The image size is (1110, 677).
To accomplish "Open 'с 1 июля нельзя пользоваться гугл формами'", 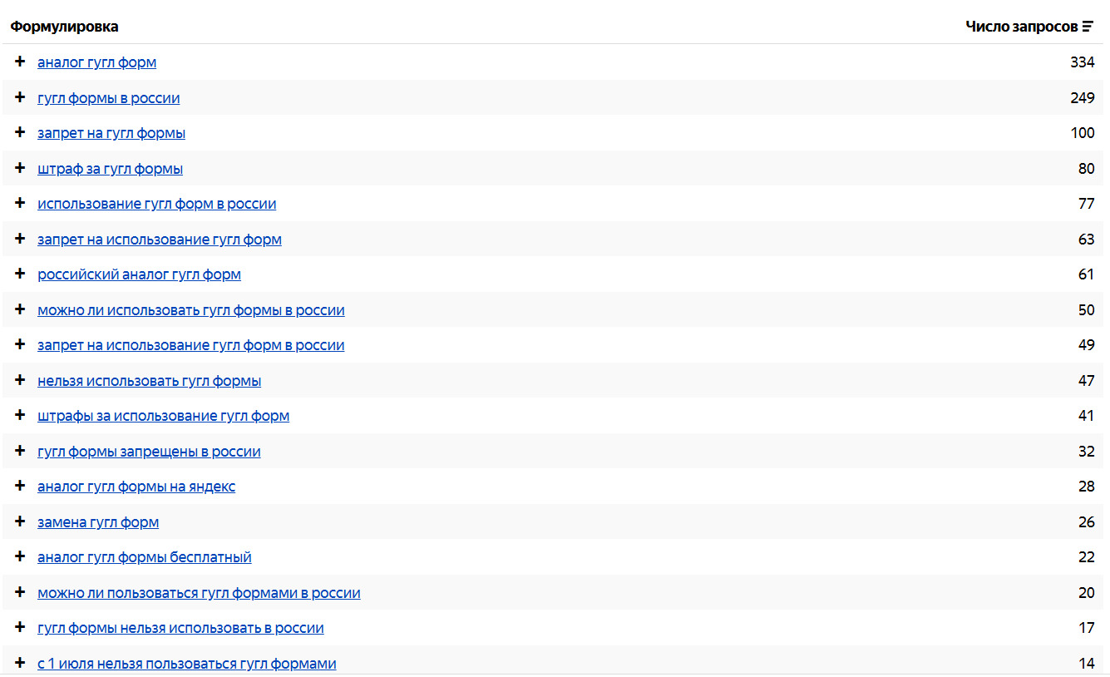I will 186,664.
